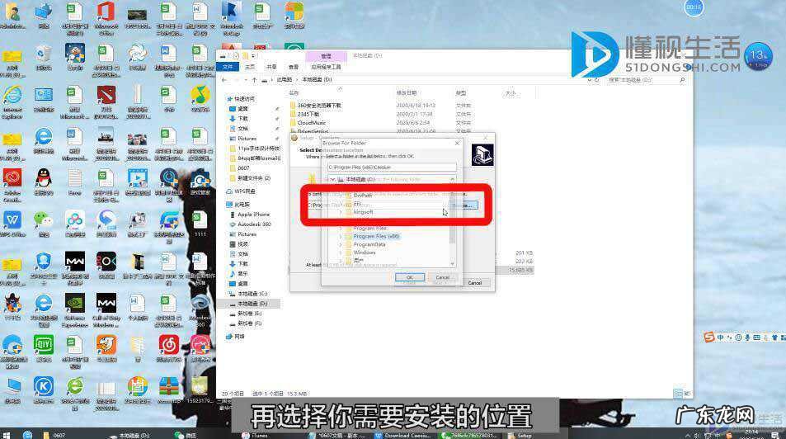Click Explorer up-one-level arrow
Viewport: 786px width, 439px height.
(254, 80)
